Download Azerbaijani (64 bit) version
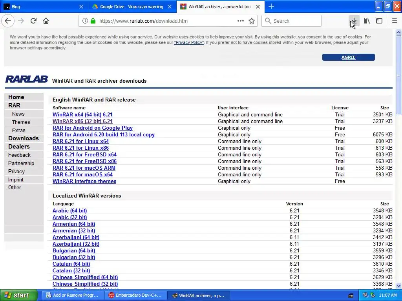This screenshot has width=402, height=301. pyautogui.click(x=76, y=237)
